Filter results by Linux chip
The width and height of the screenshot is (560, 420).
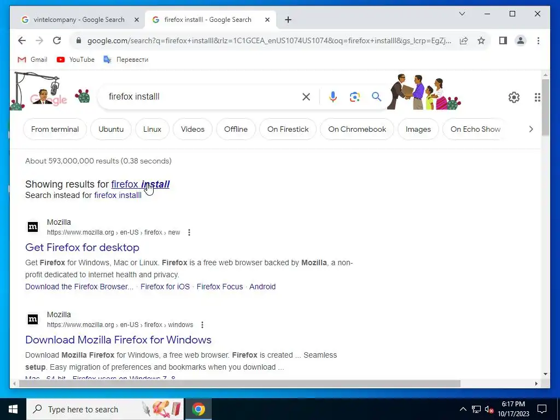coord(152,129)
